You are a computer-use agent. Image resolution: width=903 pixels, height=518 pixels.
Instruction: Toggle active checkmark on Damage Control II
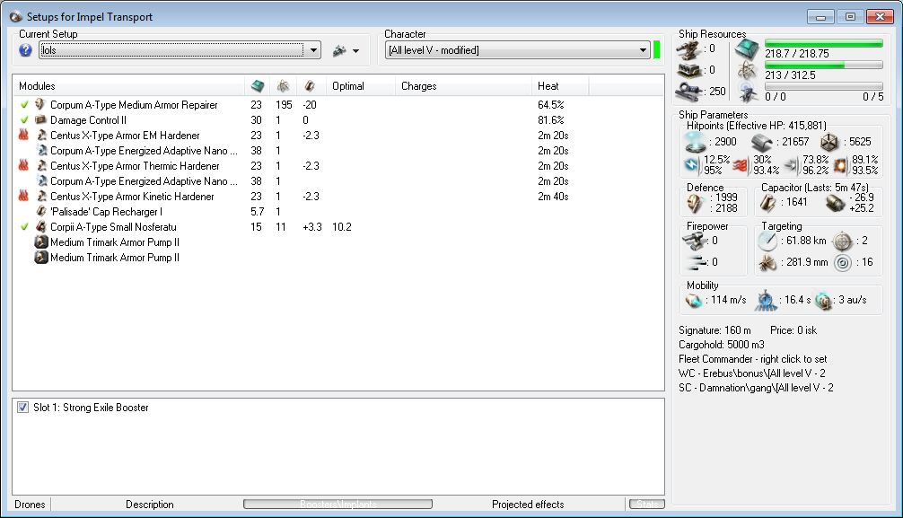tap(23, 119)
